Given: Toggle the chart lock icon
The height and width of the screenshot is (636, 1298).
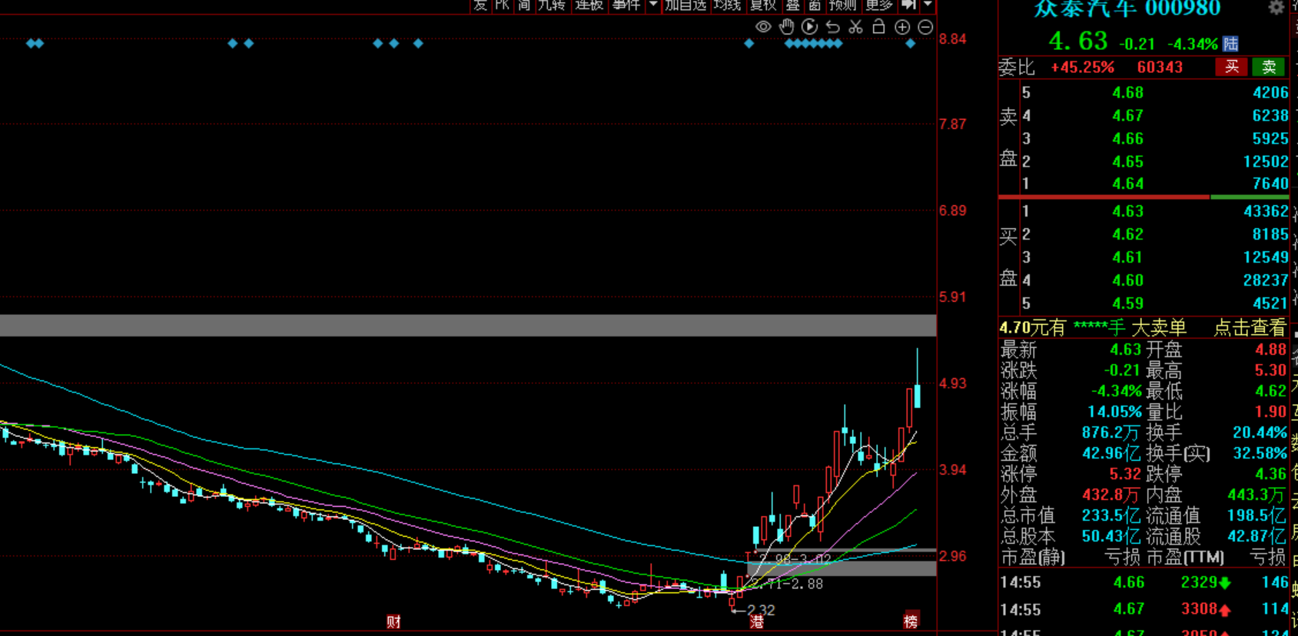Looking at the screenshot, I should pyautogui.click(x=878, y=27).
